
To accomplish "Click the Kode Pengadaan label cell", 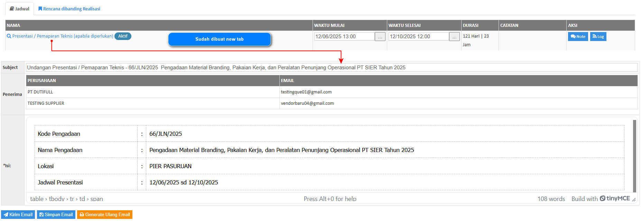I will tap(86, 134).
